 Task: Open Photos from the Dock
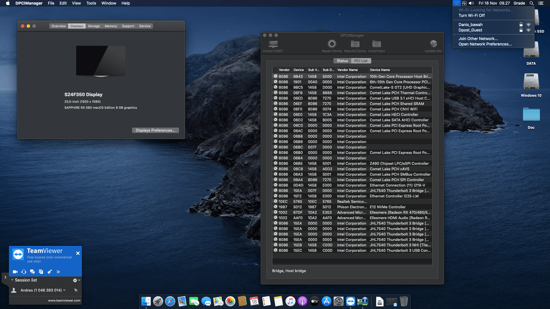click(x=230, y=301)
